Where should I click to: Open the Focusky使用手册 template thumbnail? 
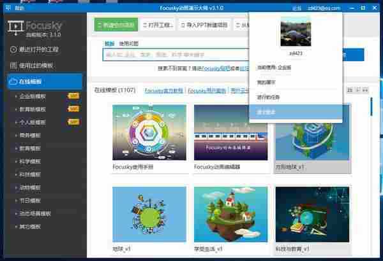point(149,132)
